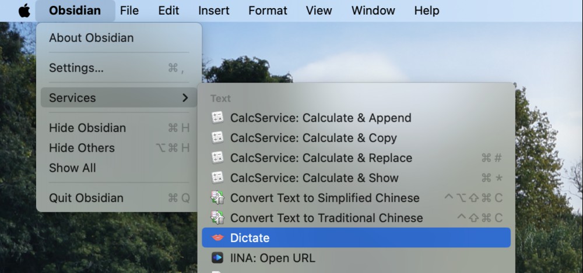Select Hide Obsidian
This screenshot has width=583, height=273.
pos(119,128)
